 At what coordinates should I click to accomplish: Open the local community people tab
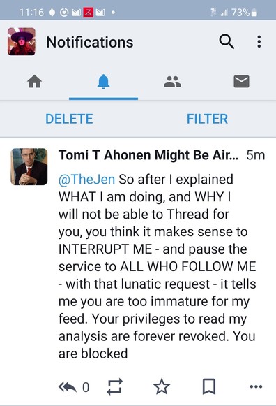(x=172, y=81)
